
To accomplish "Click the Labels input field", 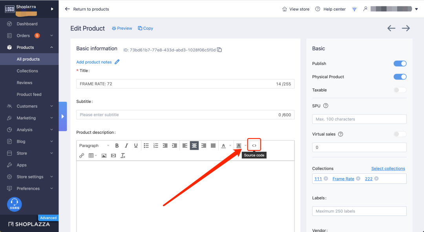I will coord(359,211).
